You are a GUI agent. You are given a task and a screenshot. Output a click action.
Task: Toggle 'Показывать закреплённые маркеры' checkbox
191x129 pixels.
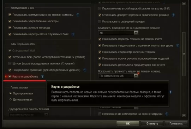tap(10, 21)
